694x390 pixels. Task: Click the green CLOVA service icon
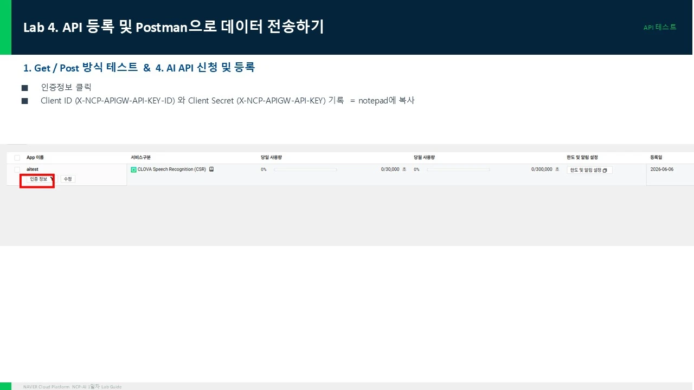[134, 170]
